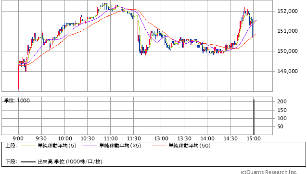The image size is (307, 174).
Task: Click the 200 volume axis label
Action: (x=282, y=101)
